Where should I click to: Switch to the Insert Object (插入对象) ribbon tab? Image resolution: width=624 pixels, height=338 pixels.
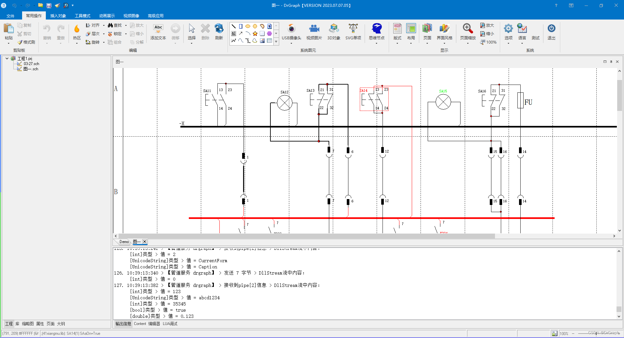[x=58, y=16]
